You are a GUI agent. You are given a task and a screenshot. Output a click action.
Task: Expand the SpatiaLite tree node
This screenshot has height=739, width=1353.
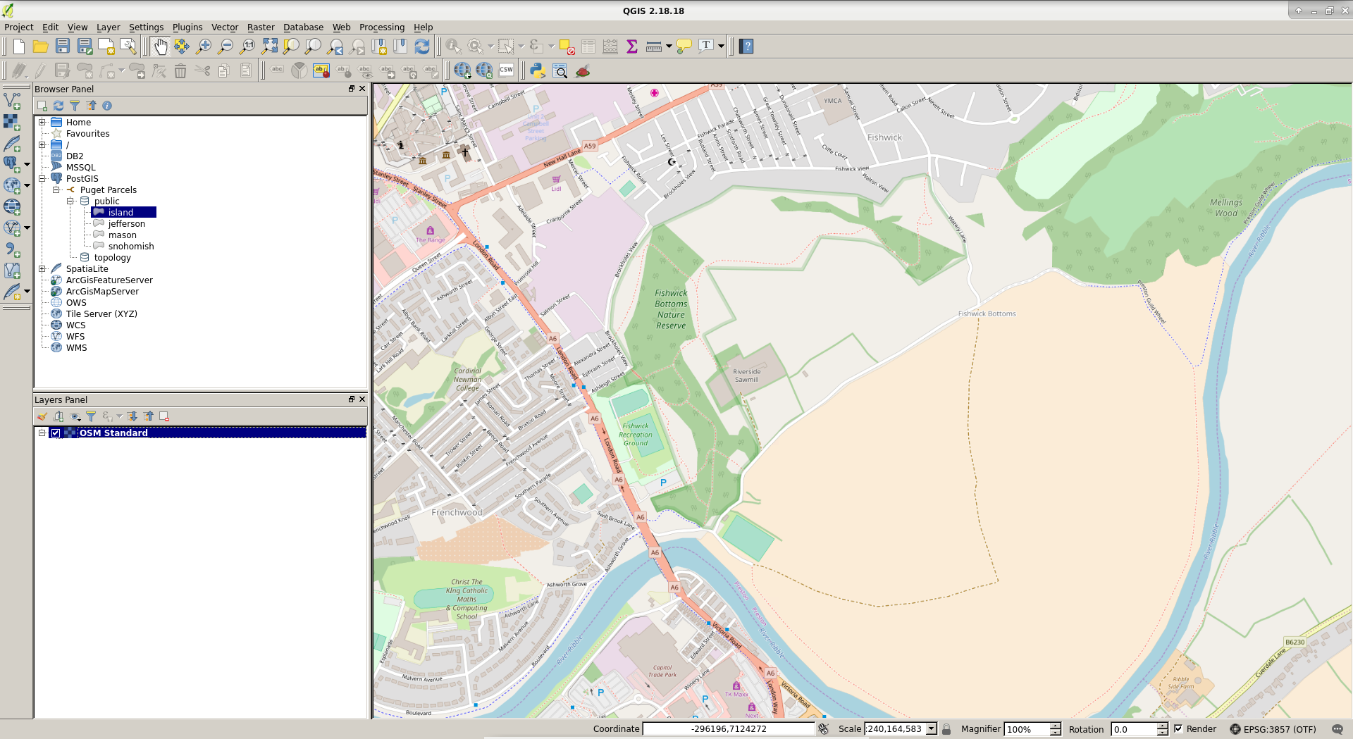click(42, 269)
